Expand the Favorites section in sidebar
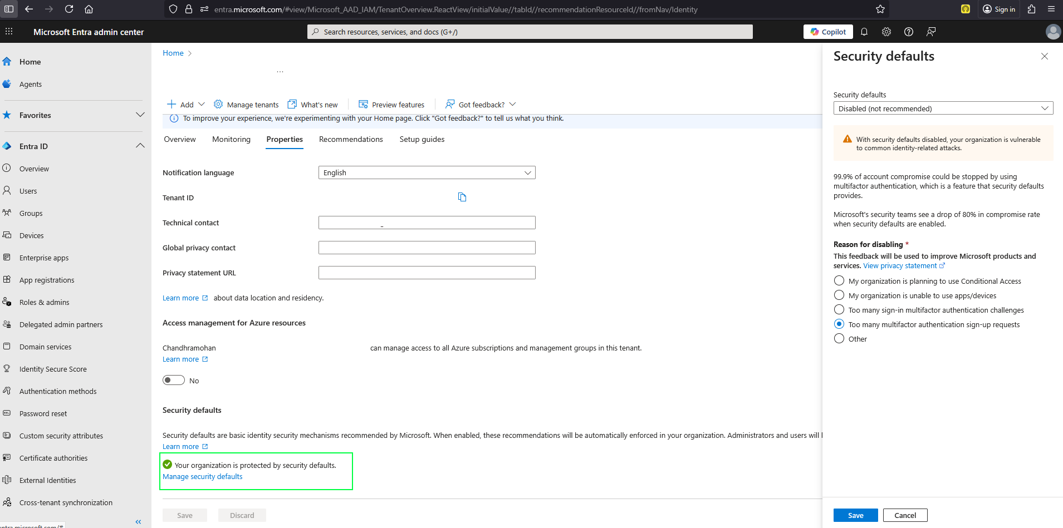 point(140,115)
